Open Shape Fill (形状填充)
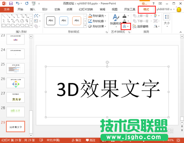This screenshot has height=143, width=184. tap(97, 16)
